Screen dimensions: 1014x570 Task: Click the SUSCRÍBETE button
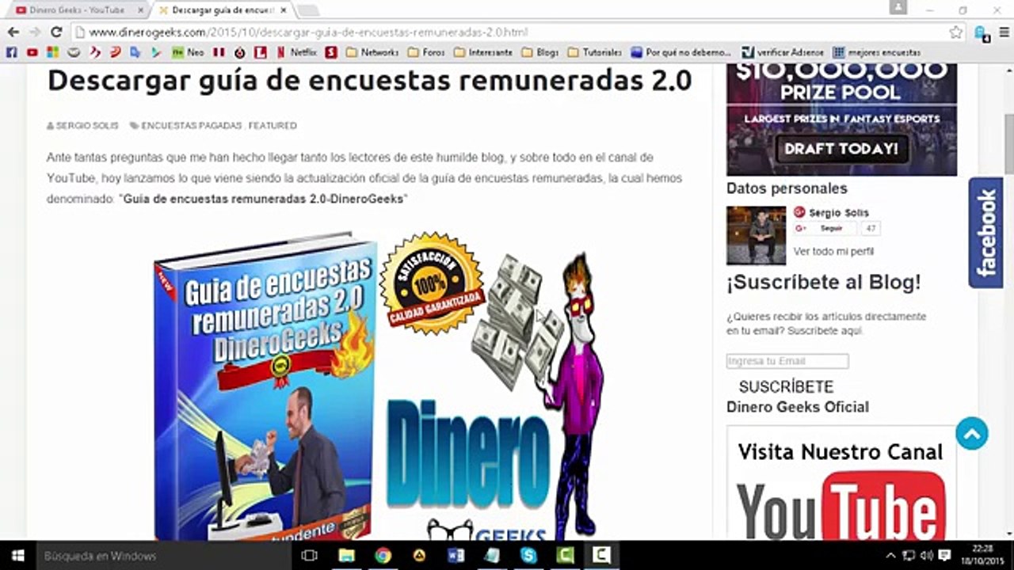[x=786, y=387]
